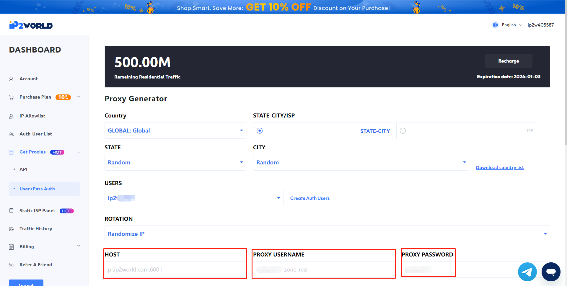The height and width of the screenshot is (286, 567).
Task: Select User+Pass Auth menu item
Action: (x=44, y=189)
